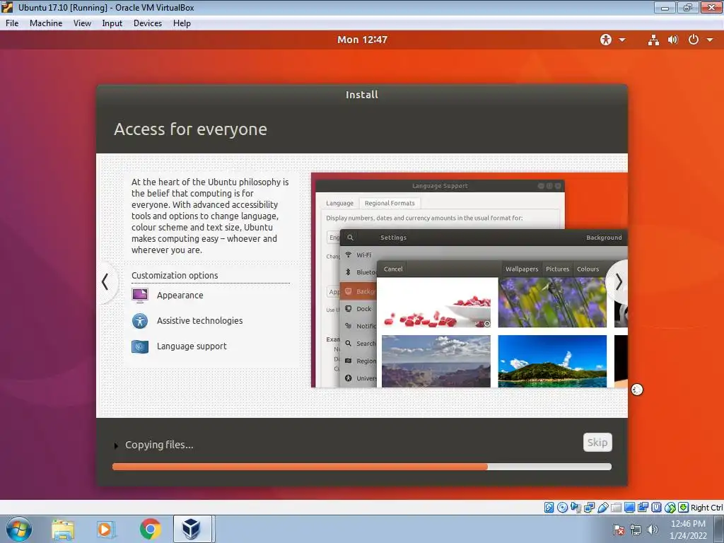The image size is (724, 543).
Task: Click the Ubuntu power icon
Action: click(693, 40)
